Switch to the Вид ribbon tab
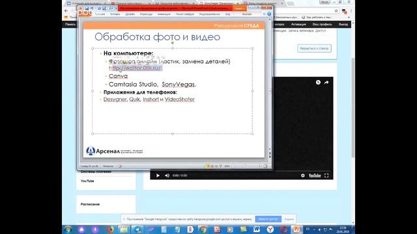 tap(227, 14)
